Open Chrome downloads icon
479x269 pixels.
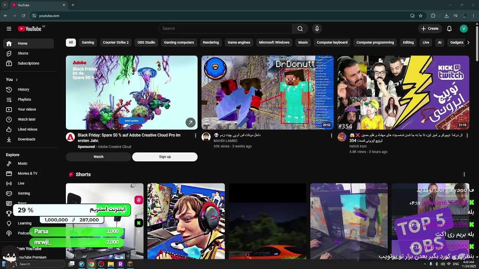446,16
